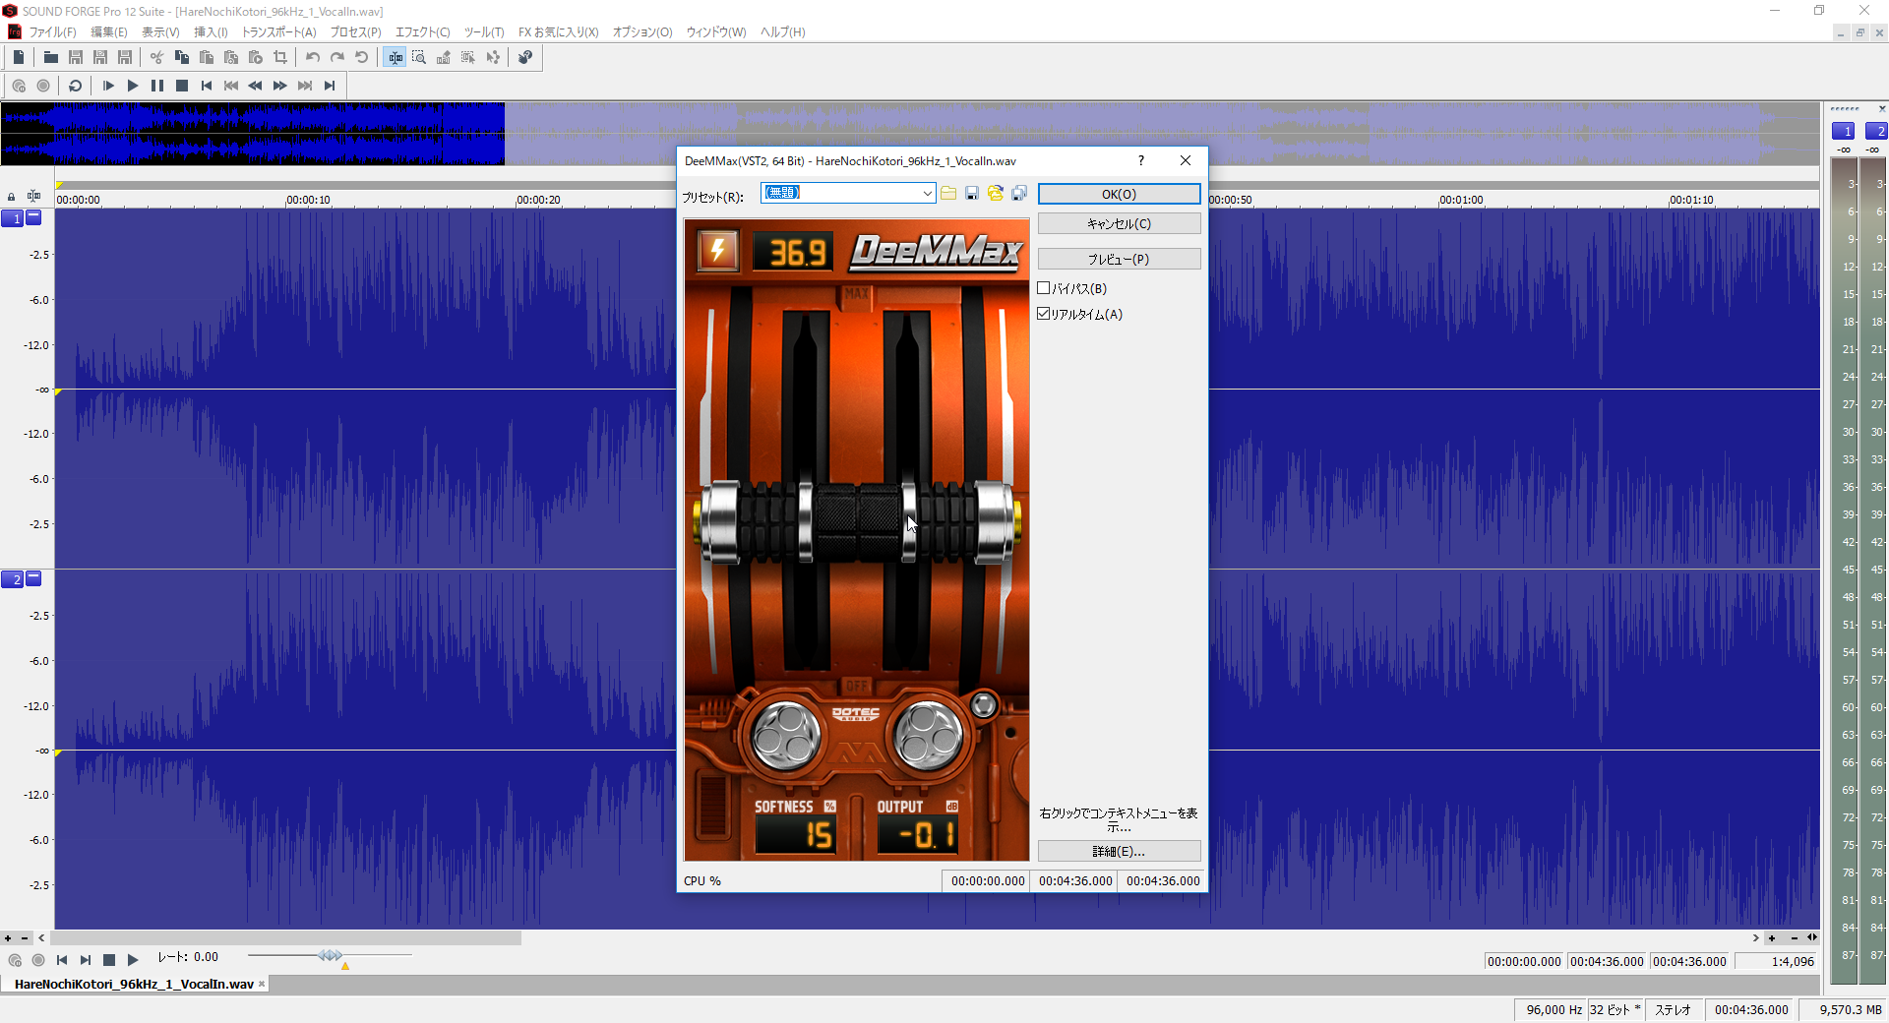
Task: Click the Open folder icon in toolbar
Action: (x=50, y=57)
